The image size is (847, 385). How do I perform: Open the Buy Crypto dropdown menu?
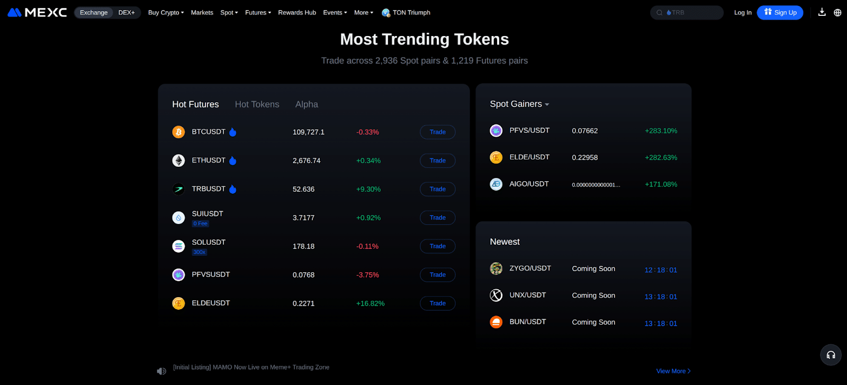click(166, 13)
